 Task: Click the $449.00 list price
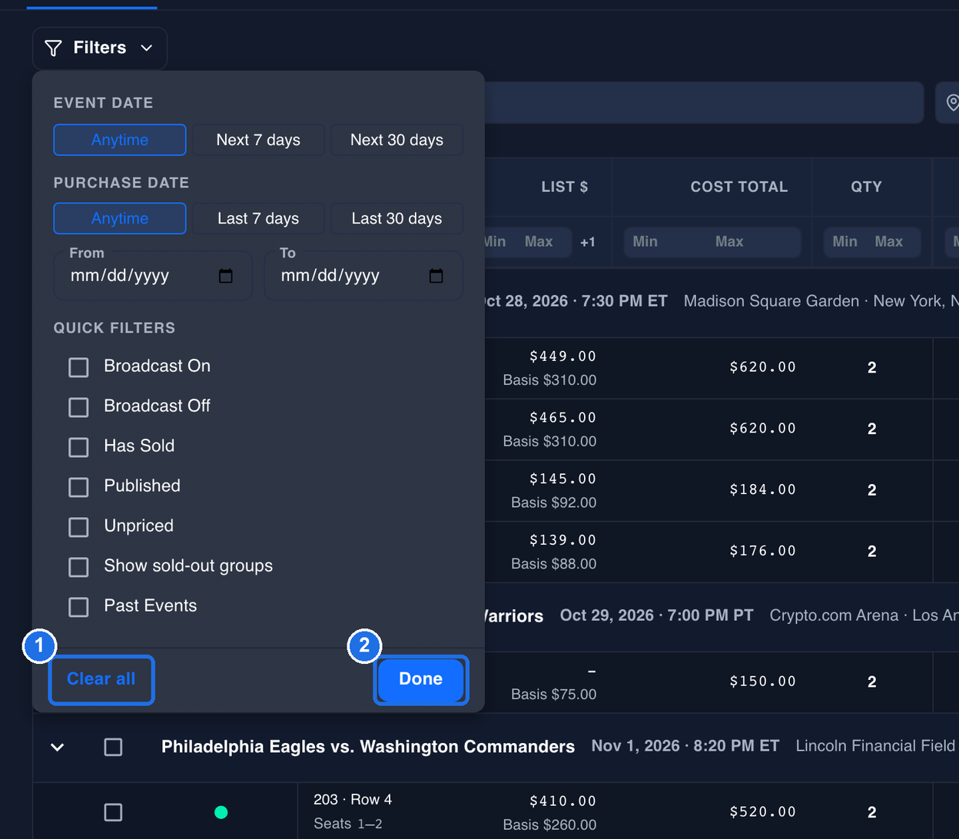coord(563,356)
